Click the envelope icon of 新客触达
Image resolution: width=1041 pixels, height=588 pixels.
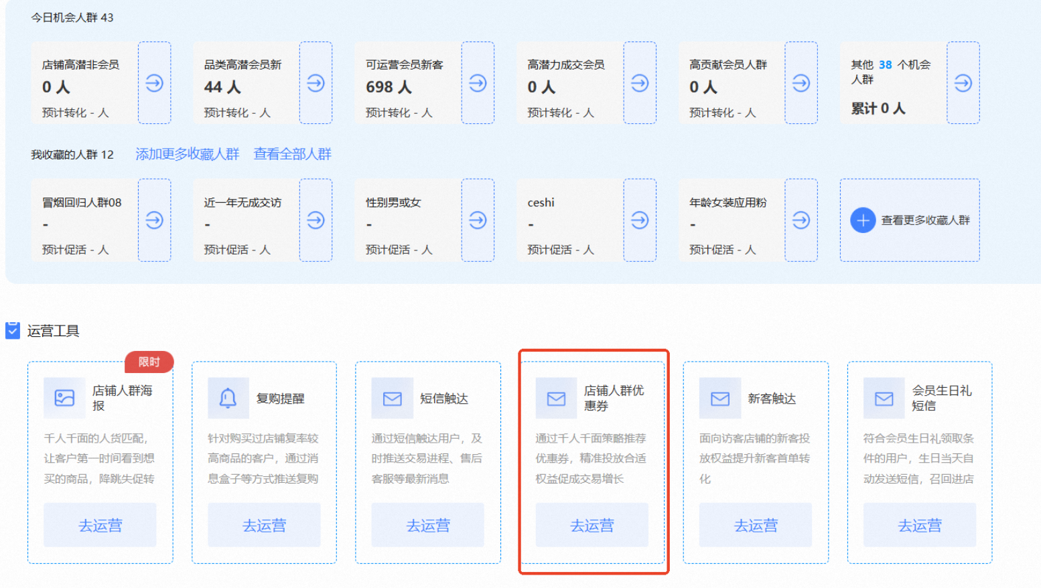[720, 398]
